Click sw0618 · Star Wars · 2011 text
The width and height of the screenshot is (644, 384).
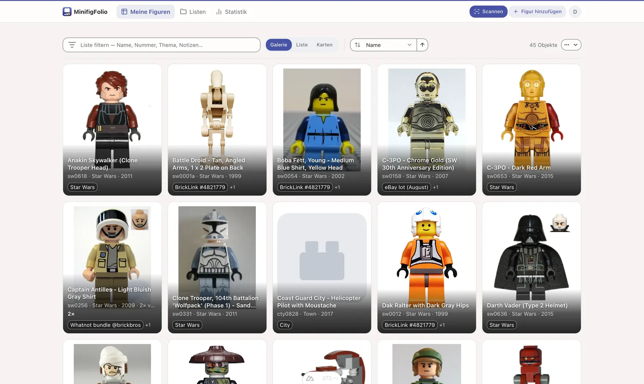[x=100, y=176]
